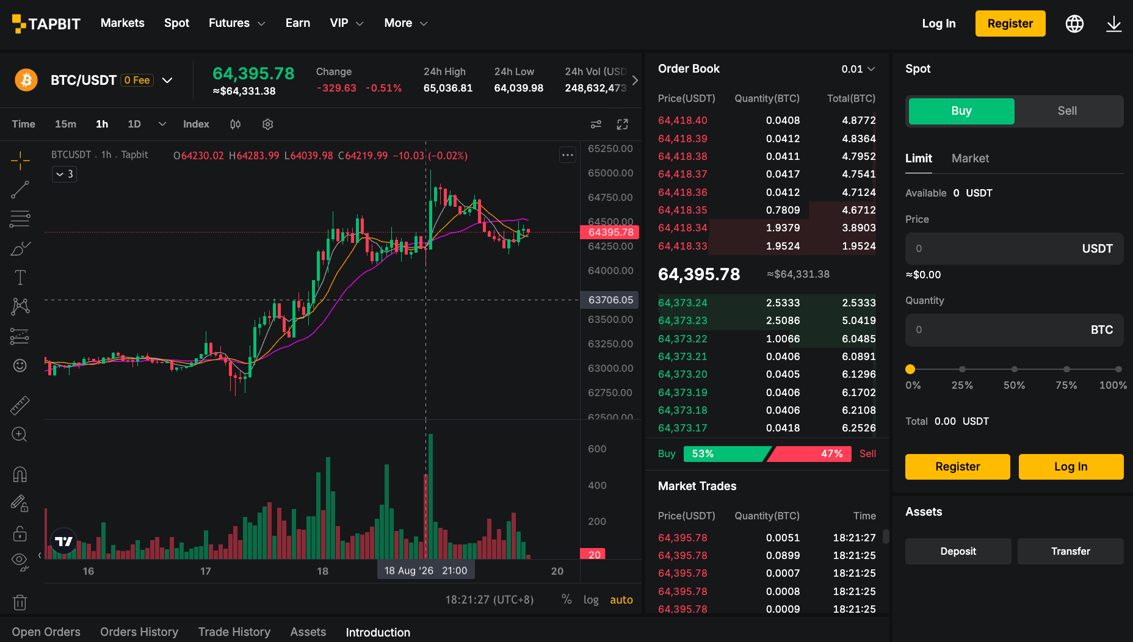1133x642 pixels.
Task: Click the Tapbit logo
Action: pos(46,24)
